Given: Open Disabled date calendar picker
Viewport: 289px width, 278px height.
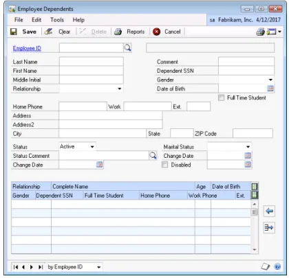Looking at the screenshot, I should coord(248,165).
